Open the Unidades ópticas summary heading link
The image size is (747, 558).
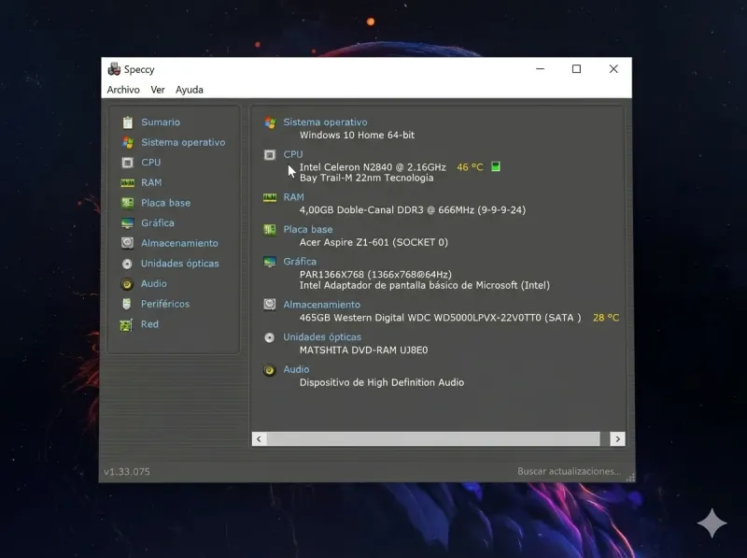[322, 336]
